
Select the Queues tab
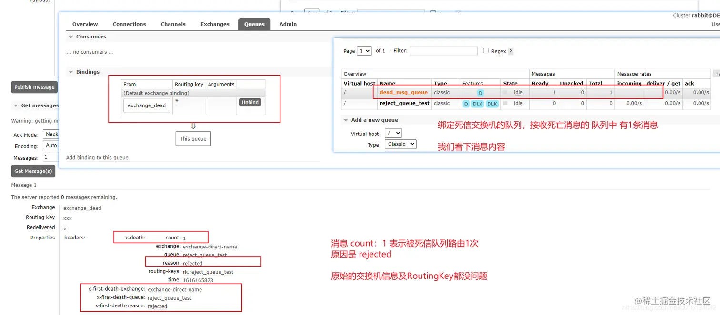point(254,24)
